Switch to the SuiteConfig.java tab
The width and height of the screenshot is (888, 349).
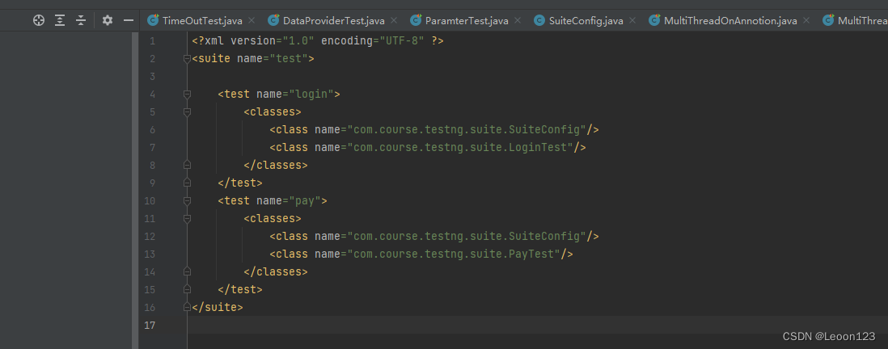pos(586,21)
